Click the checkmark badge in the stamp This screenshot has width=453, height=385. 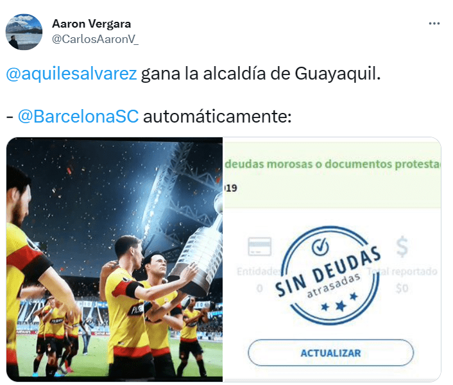[320, 246]
